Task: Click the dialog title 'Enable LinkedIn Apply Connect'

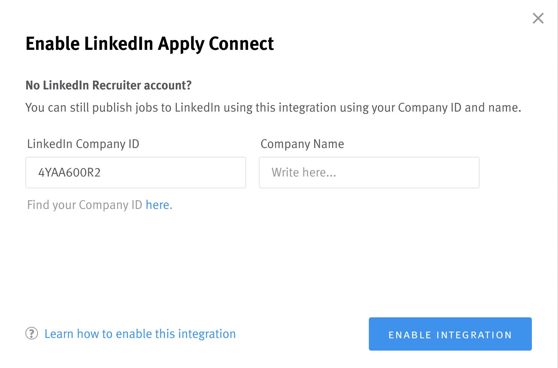Action: [x=150, y=44]
